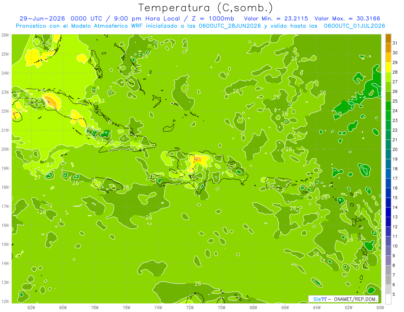Click the colorbar scale value 31
Viewport: 404px width, 312px height.
click(x=395, y=43)
